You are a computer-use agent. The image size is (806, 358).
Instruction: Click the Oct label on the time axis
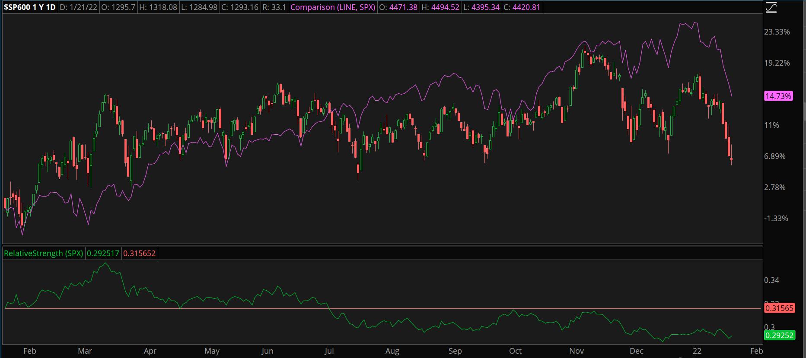click(515, 351)
